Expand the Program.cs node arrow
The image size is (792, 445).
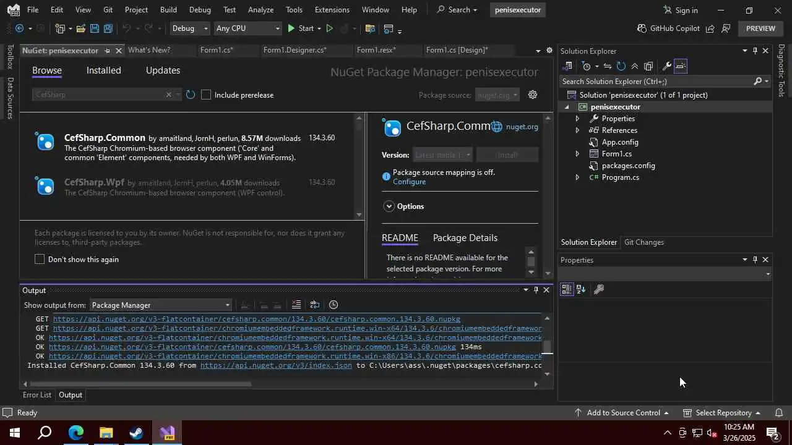pyautogui.click(x=577, y=177)
